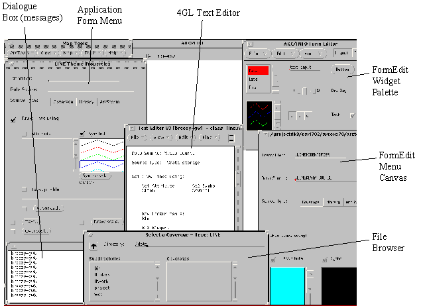Select ArcStorm source type in Theme Properties
Image resolution: width=423 pixels, height=308 pixels.
(109, 101)
